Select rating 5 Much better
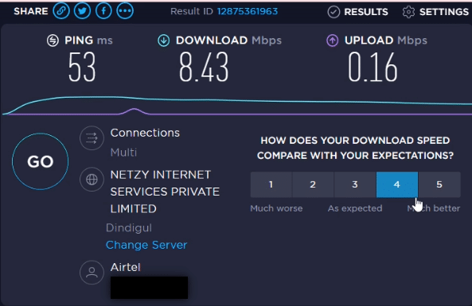Image resolution: width=472 pixels, height=306 pixels. (439, 184)
